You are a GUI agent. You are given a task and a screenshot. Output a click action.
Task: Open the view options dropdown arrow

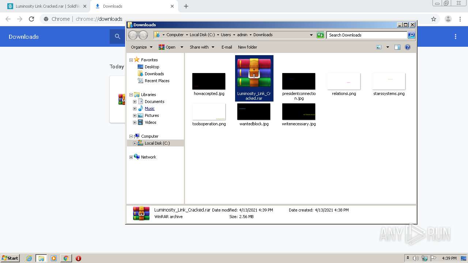[x=388, y=47]
